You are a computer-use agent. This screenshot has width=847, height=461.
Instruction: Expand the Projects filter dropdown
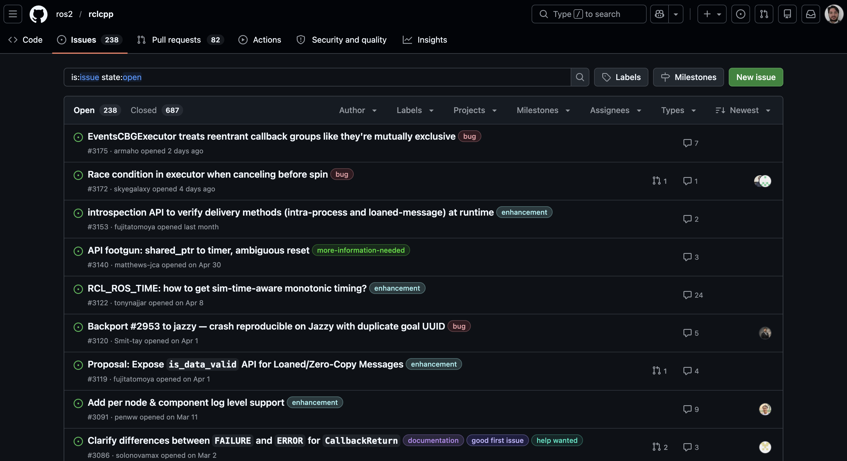pyautogui.click(x=475, y=110)
